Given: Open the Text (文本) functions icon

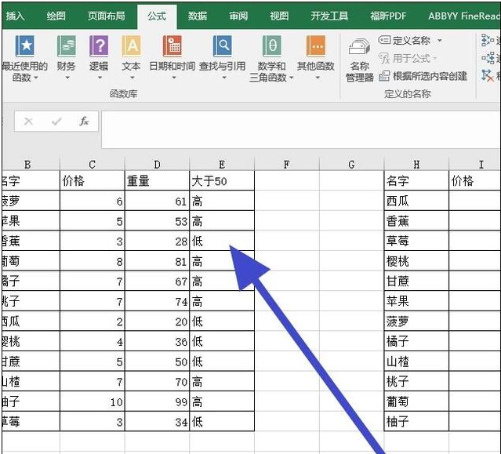Looking at the screenshot, I should (x=131, y=46).
